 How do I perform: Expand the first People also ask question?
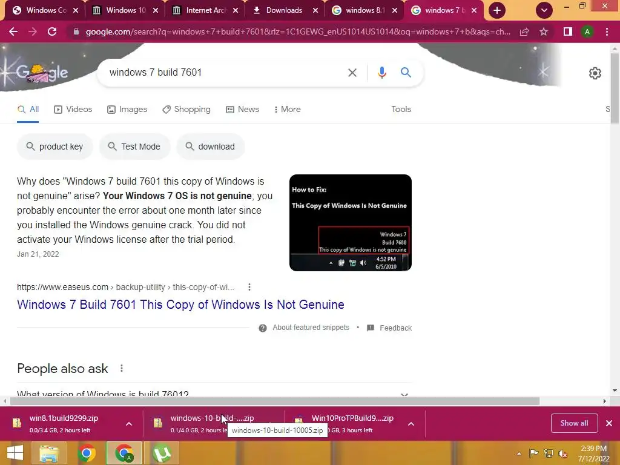pos(214,394)
